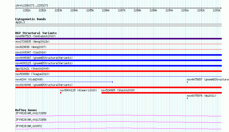
Task: Click the nsv4104046 gnomAD variant label
Action: [44, 85]
